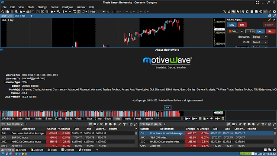
Task: Click pencil edit icon in TSU Top 10 panel
Action: [x=119, y=124]
